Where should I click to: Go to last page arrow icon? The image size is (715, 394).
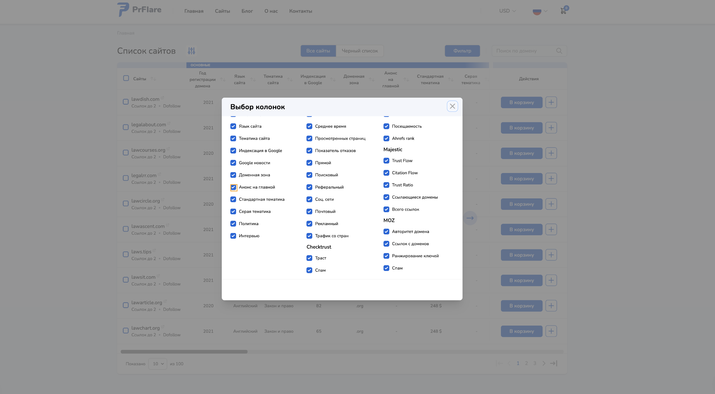coord(554,363)
